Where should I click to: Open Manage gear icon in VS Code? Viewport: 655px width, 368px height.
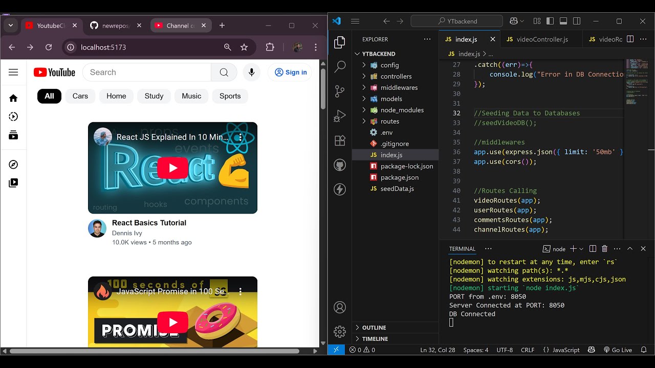click(340, 332)
